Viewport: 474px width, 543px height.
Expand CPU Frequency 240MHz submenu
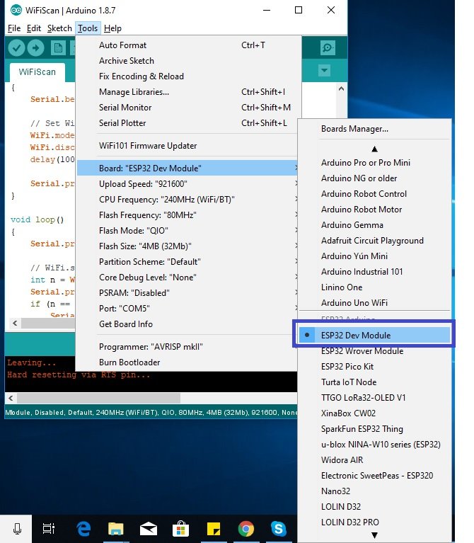187,200
